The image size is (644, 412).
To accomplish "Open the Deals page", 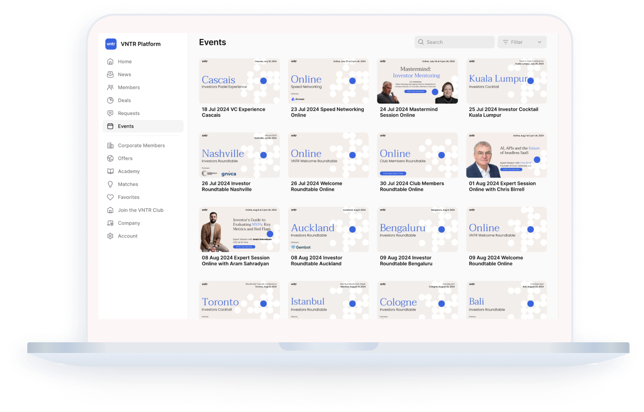I will pos(143,100).
